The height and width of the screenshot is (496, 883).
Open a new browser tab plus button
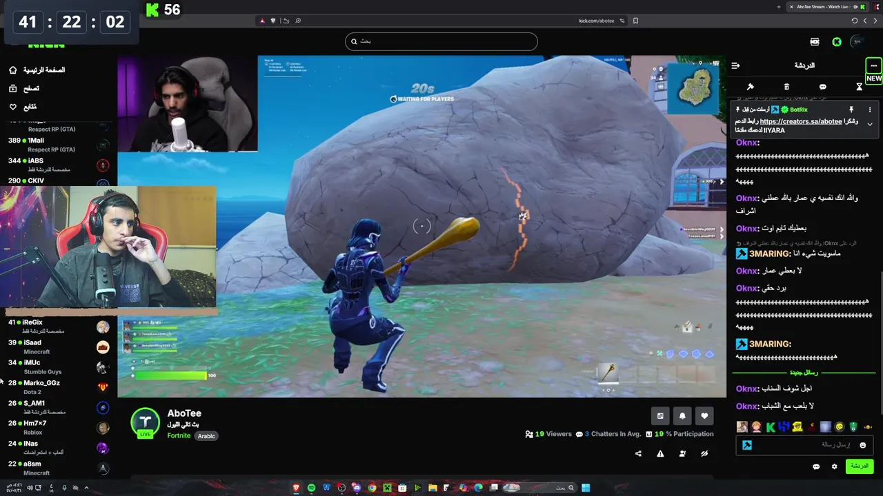click(779, 7)
